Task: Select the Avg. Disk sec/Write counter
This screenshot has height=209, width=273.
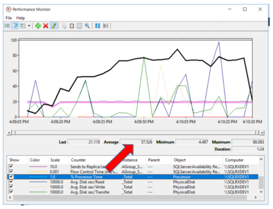Action: pyautogui.click(x=133, y=187)
